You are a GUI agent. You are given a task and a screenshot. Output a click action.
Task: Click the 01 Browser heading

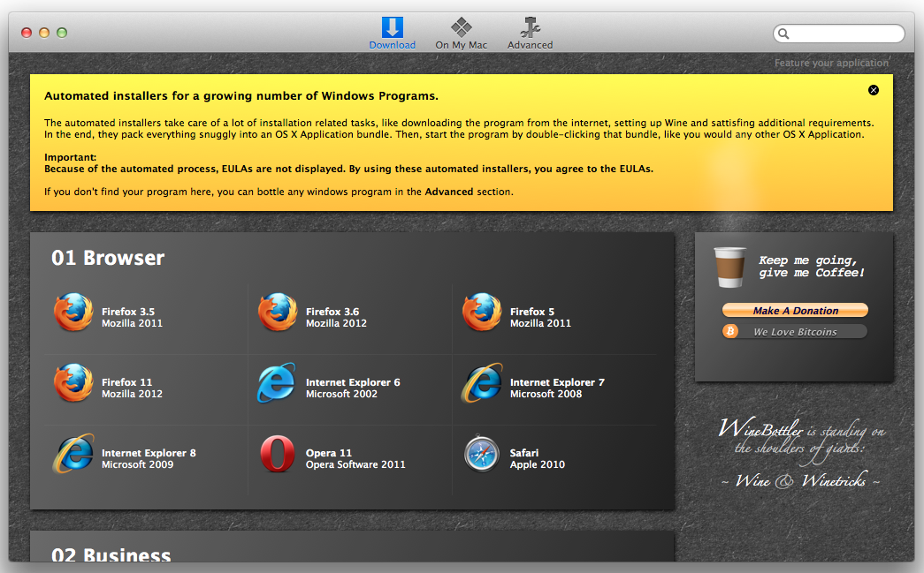click(108, 258)
